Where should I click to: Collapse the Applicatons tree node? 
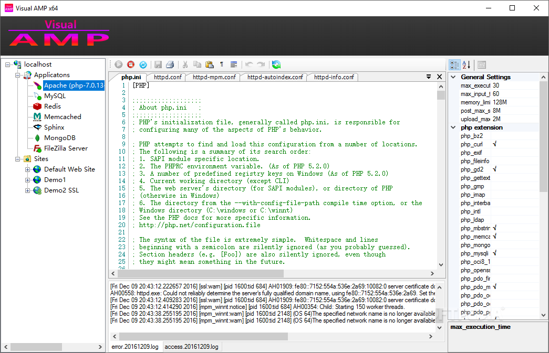point(17,75)
